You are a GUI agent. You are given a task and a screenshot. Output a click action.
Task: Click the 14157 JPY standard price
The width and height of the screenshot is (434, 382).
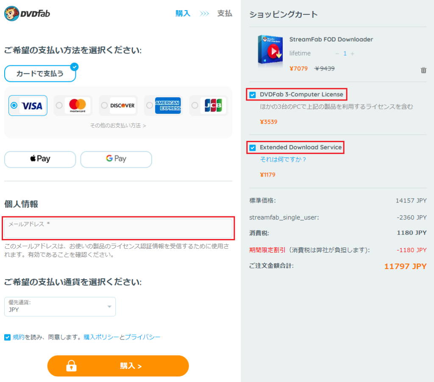pos(411,200)
